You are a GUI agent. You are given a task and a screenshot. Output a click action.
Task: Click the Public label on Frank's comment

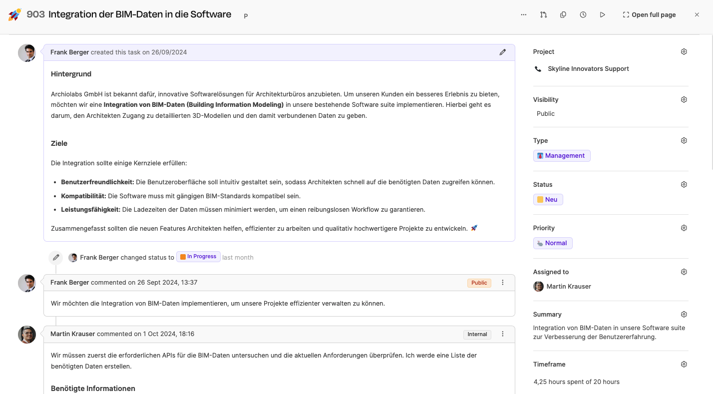479,283
